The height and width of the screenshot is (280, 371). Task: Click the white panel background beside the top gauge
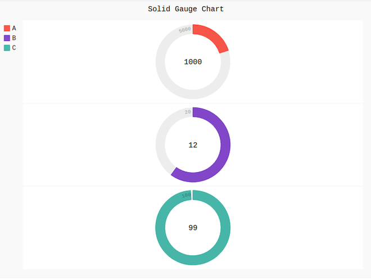point(292,62)
